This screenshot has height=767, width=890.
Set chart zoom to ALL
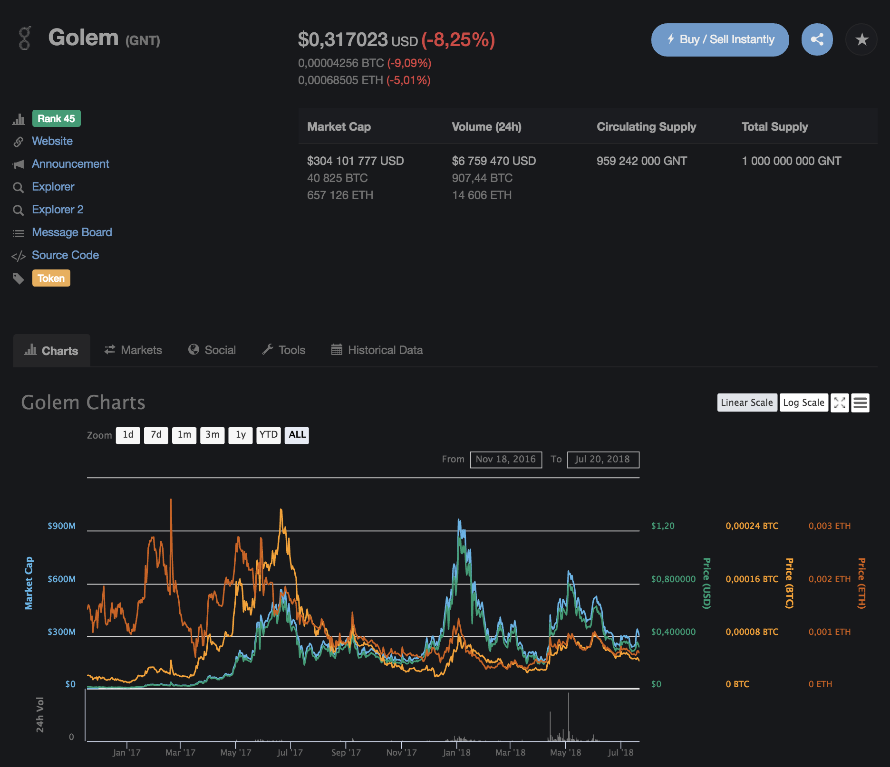(x=297, y=435)
